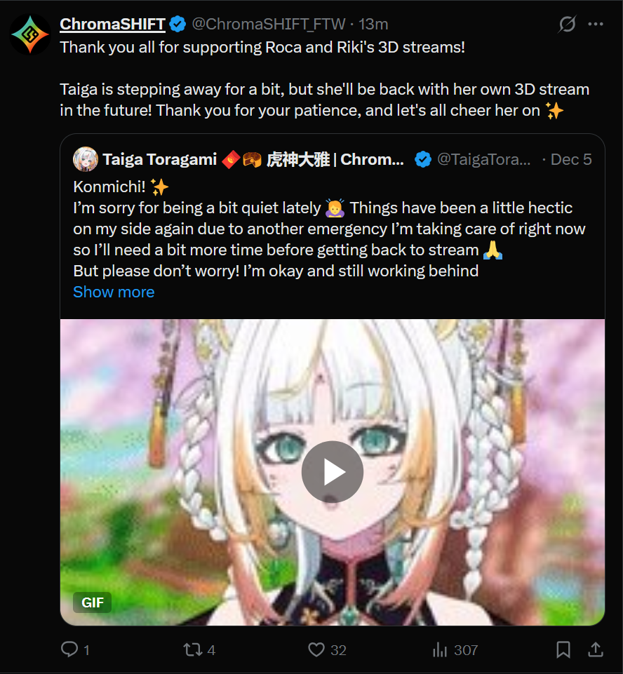
Task: Open the ChromaSHIFT display name link
Action: (113, 24)
